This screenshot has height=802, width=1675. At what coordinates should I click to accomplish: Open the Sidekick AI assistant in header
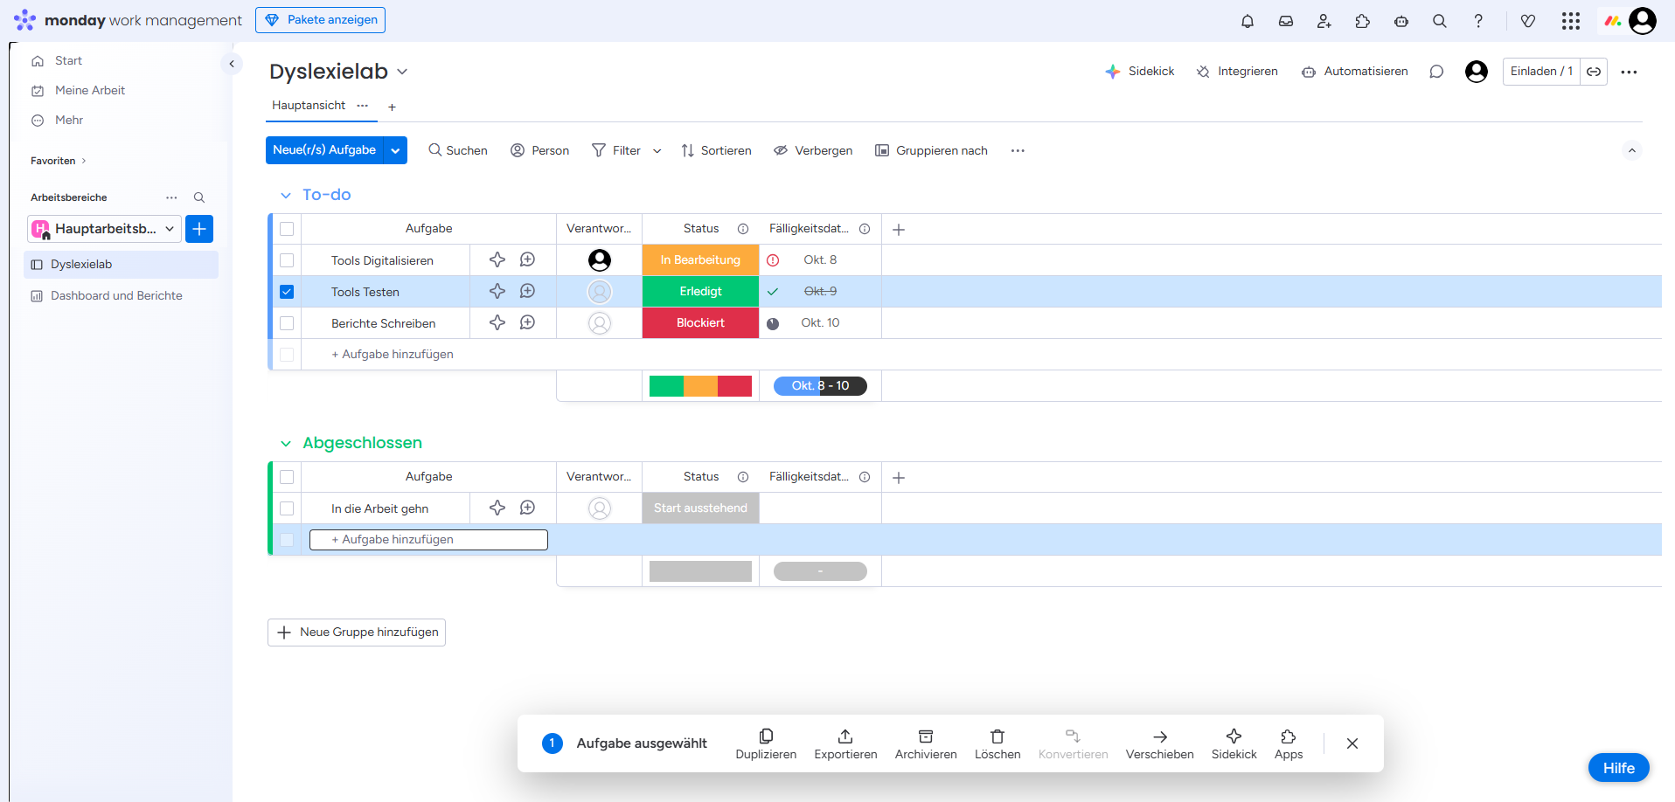[1139, 72]
